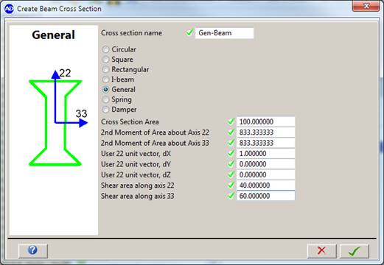Click the check icon beside Axis 33 moment
Image resolution: width=384 pixels, height=265 pixels.
coord(231,142)
